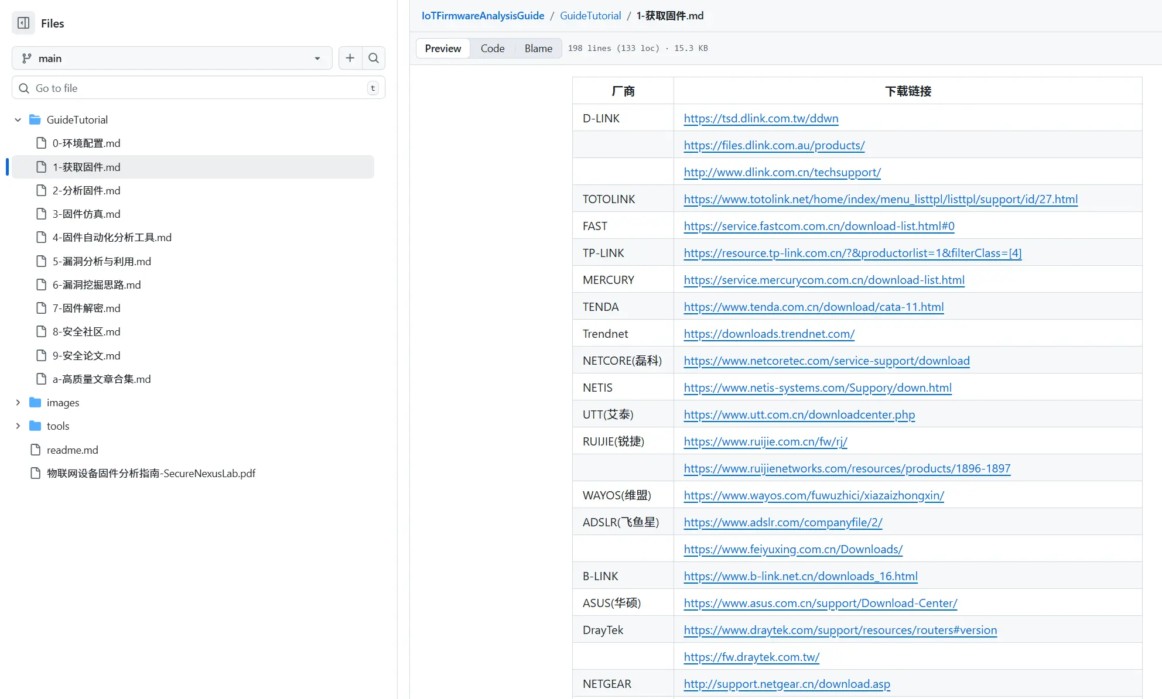This screenshot has height=699, width=1162.
Task: Click the tools folder icon
Action: (x=35, y=426)
